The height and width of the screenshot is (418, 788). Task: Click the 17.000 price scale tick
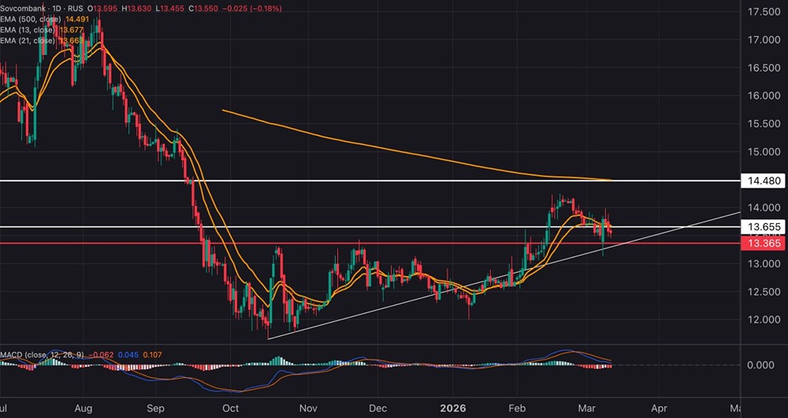(764, 39)
